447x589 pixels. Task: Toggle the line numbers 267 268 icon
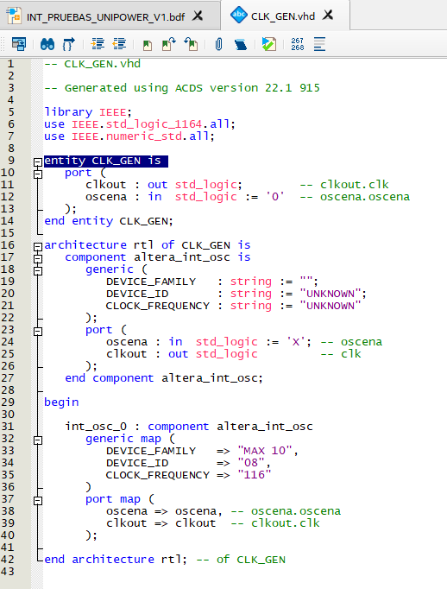point(297,44)
